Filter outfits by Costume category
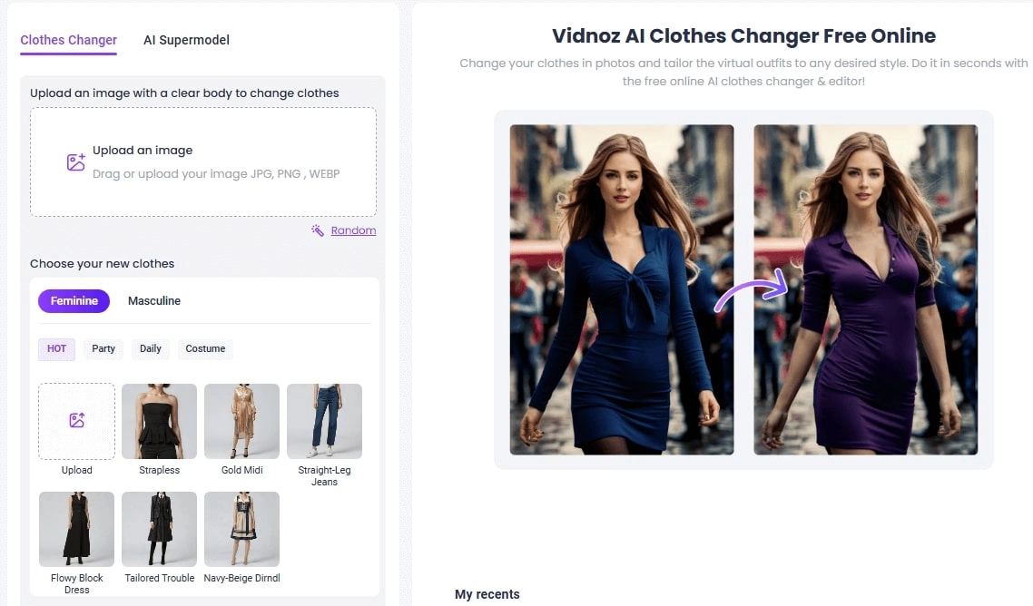The height and width of the screenshot is (606, 1033). pyautogui.click(x=205, y=348)
